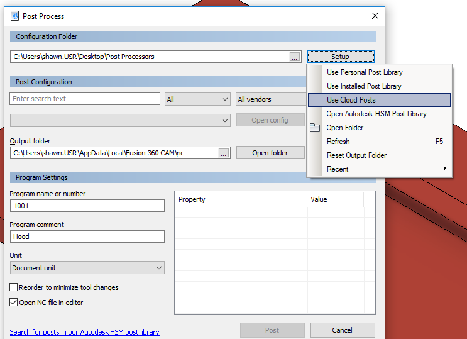Image resolution: width=467 pixels, height=339 pixels.
Task: Expand the Unit dropdown
Action: 87,268
